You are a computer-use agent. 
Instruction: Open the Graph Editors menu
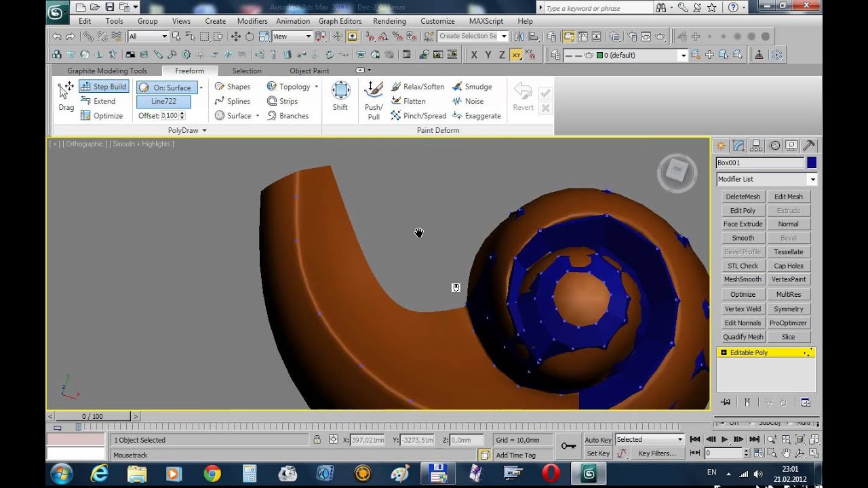pos(340,21)
